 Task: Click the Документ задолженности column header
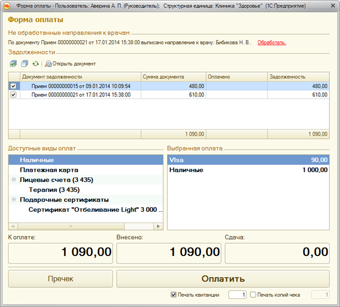[x=80, y=77]
